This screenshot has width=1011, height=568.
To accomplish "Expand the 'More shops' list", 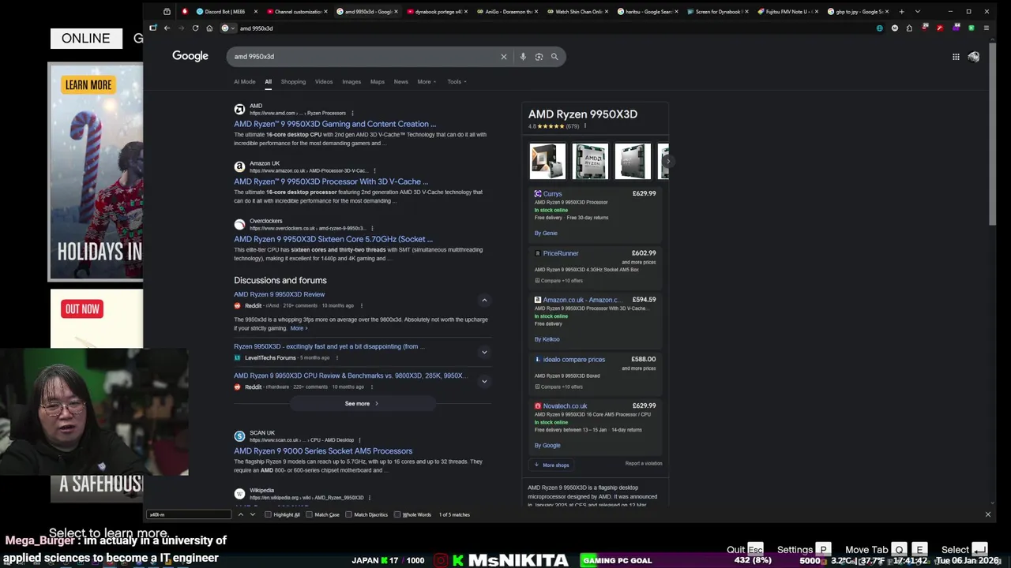I will [551, 465].
